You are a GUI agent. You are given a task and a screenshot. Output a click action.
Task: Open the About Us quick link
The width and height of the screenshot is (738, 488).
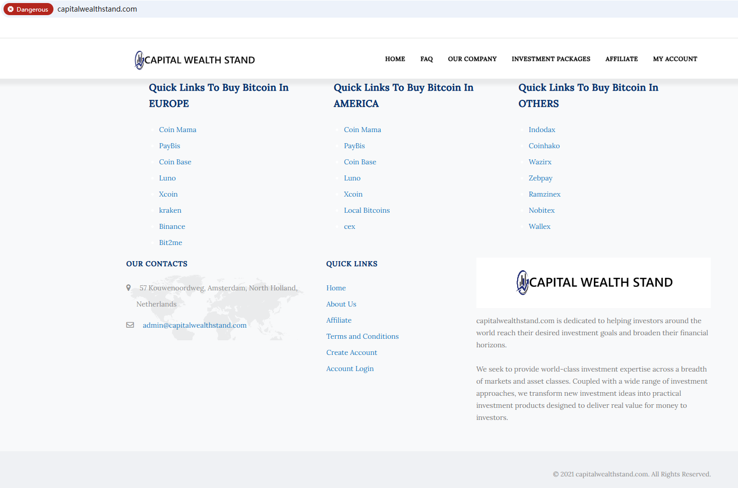click(x=341, y=304)
